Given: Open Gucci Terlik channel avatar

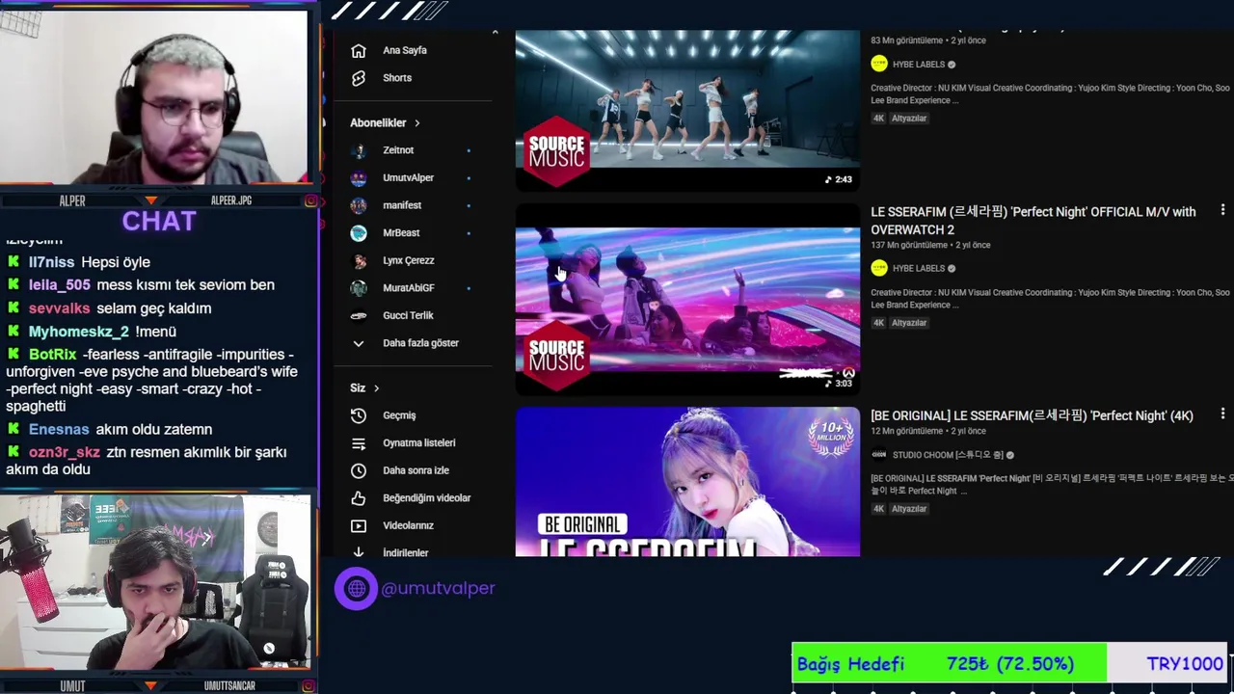Looking at the screenshot, I should point(359,315).
